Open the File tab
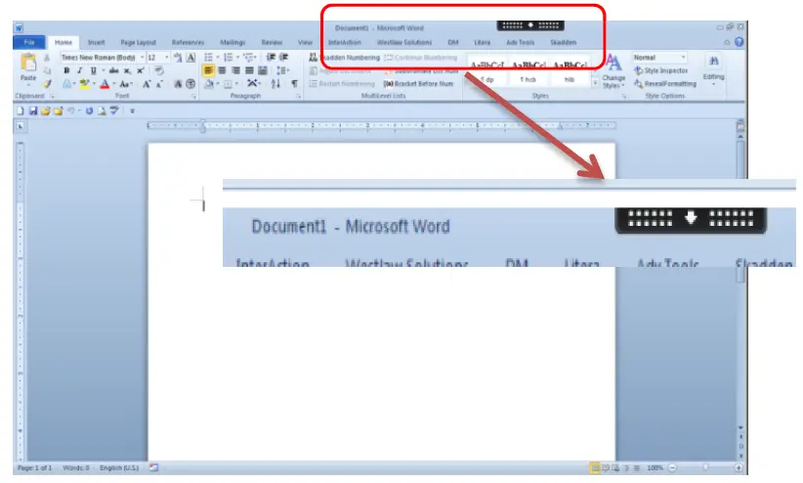This screenshot has width=803, height=483. click(29, 42)
